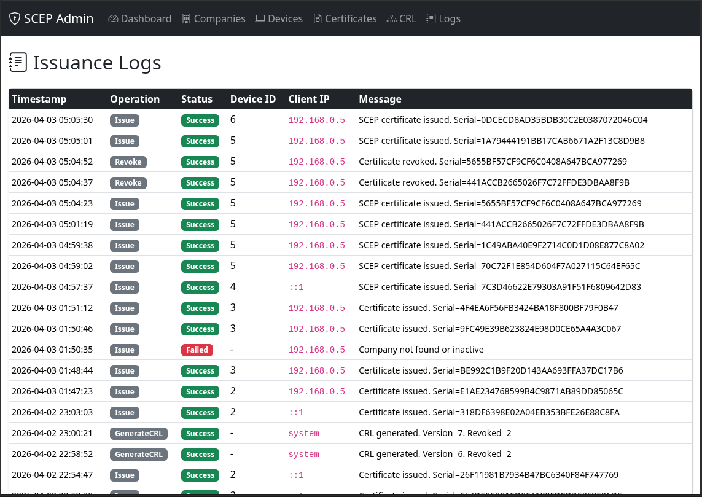This screenshot has width=702, height=497.
Task: Select the Dashboard gauge icon
Action: click(114, 18)
